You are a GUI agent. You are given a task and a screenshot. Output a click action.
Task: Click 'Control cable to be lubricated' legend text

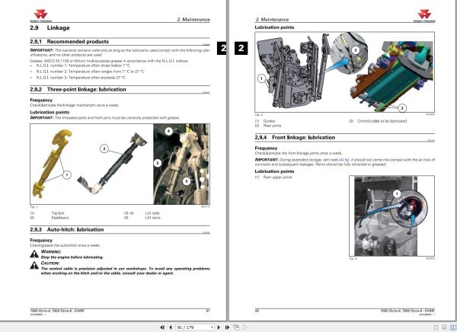[382, 121]
